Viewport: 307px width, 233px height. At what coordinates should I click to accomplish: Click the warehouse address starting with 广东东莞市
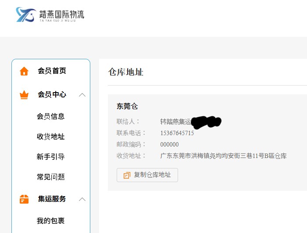click(223, 156)
